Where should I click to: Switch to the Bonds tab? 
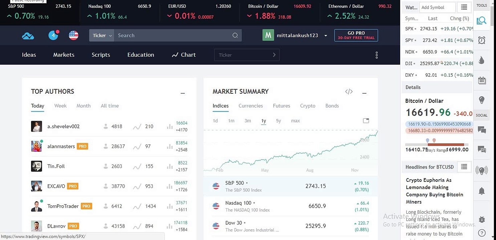click(332, 106)
